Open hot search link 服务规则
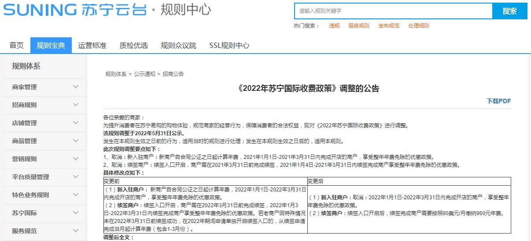This screenshot has height=241, width=531. pyautogui.click(x=359, y=26)
